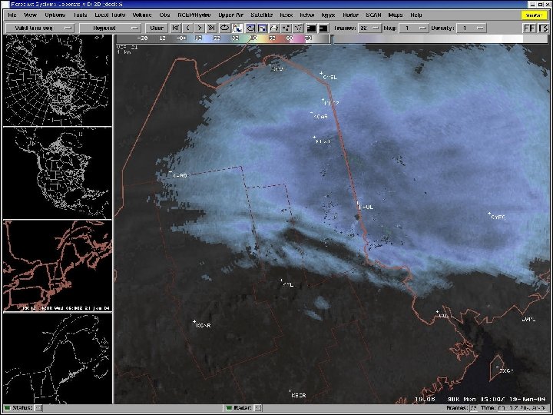The height and width of the screenshot is (415, 553).
Task: Click the icon right of FF
Action: coord(543,28)
